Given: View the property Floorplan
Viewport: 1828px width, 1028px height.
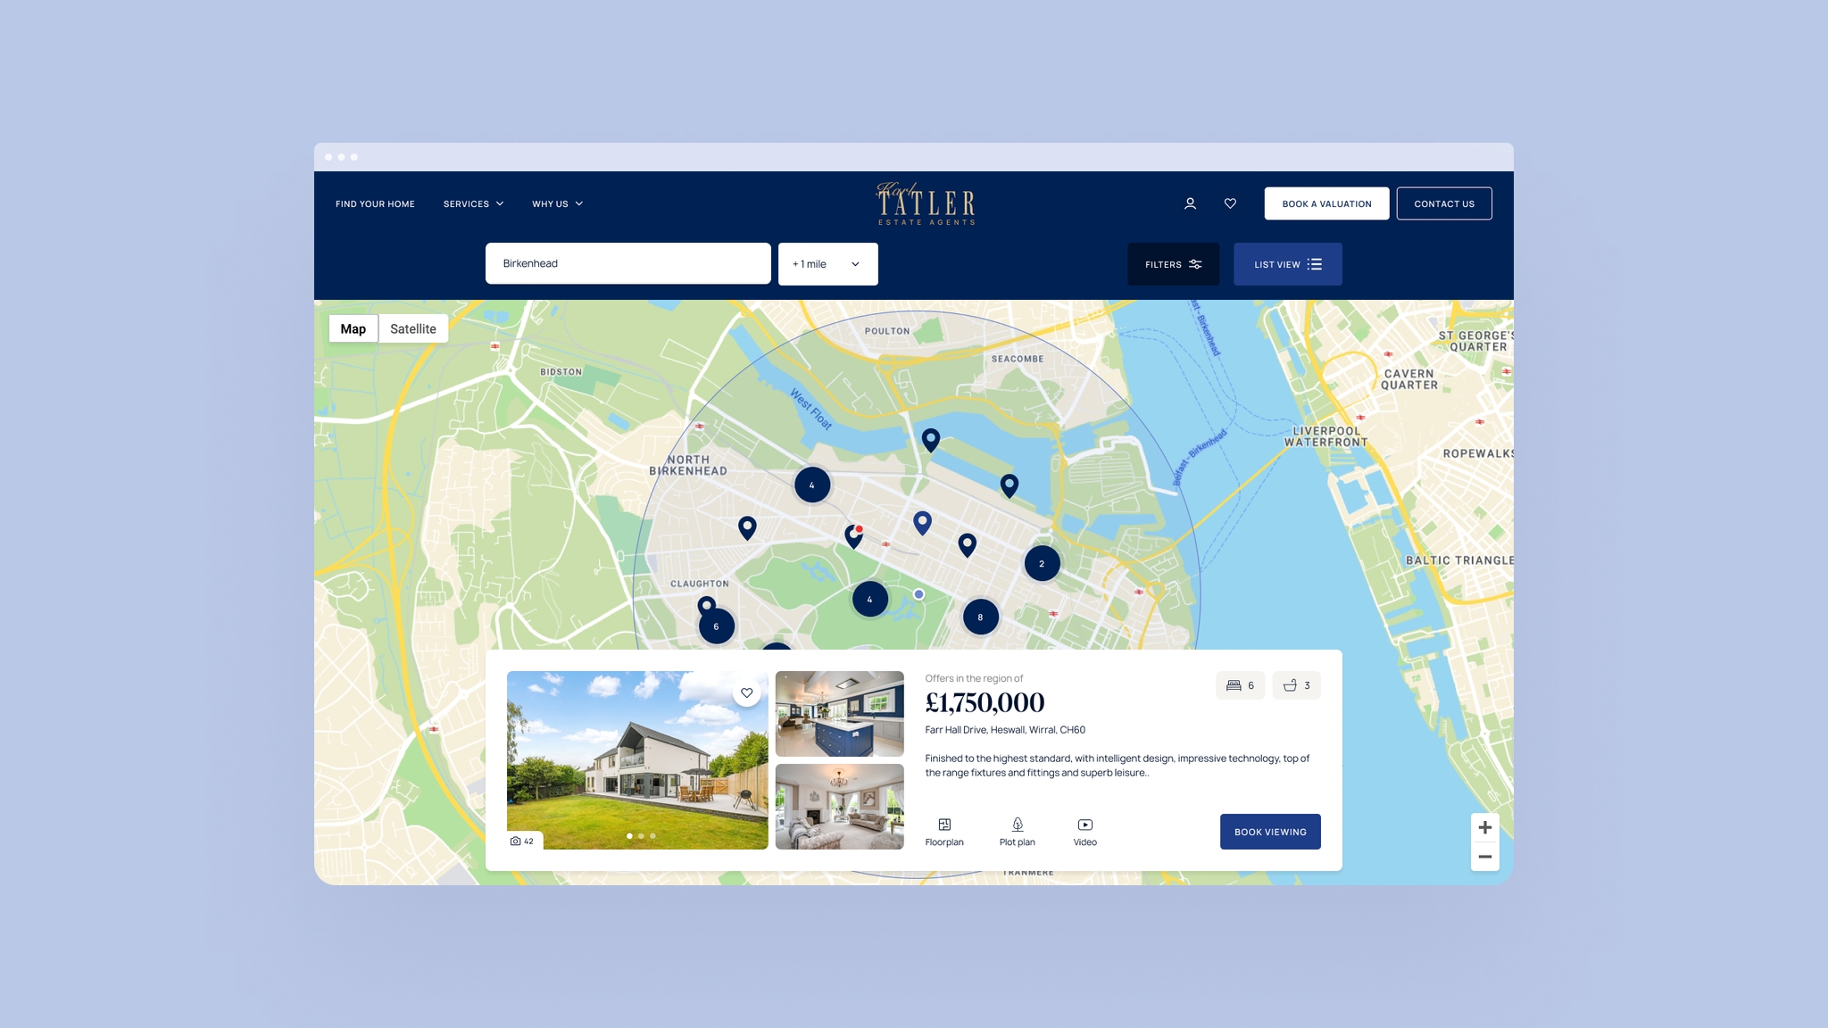Looking at the screenshot, I should pyautogui.click(x=943, y=831).
